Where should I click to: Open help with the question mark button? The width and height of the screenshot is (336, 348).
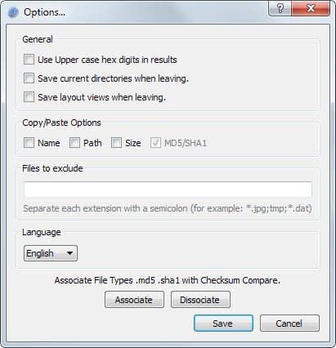(x=280, y=8)
